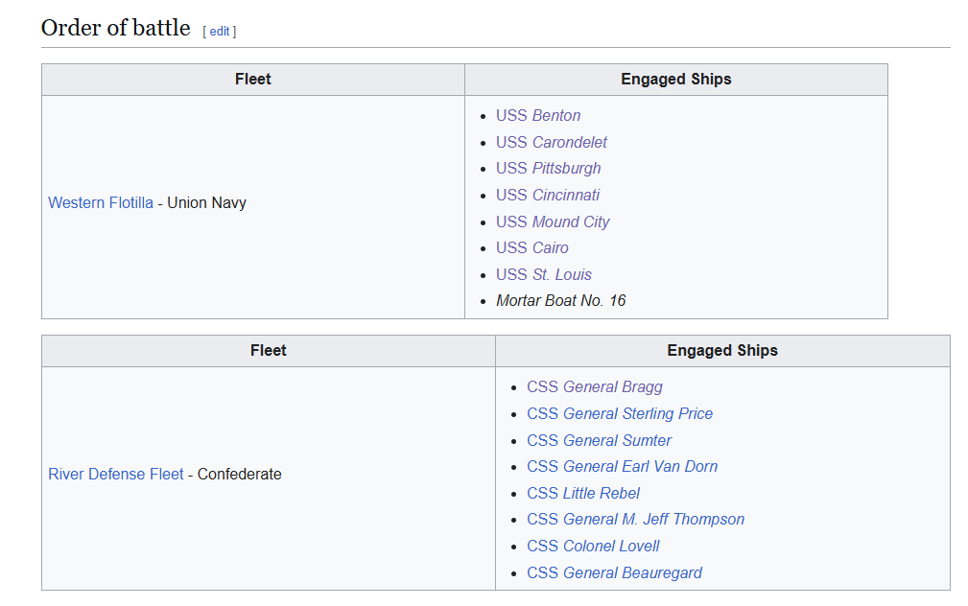Viewport: 968px width, 606px height.
Task: Go to the USS Cincinnati page
Action: 548,195
